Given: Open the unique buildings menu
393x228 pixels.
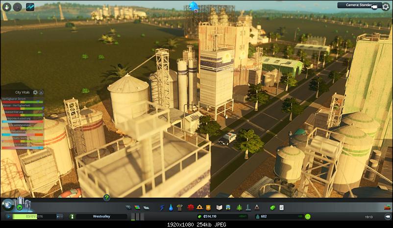Looking at the screenshot, I should [248, 207].
